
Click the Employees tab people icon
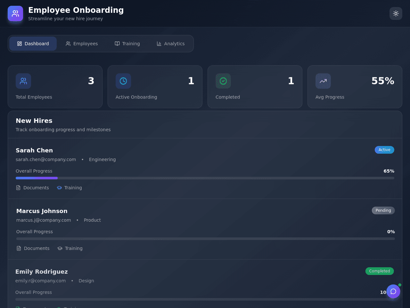[x=68, y=44]
